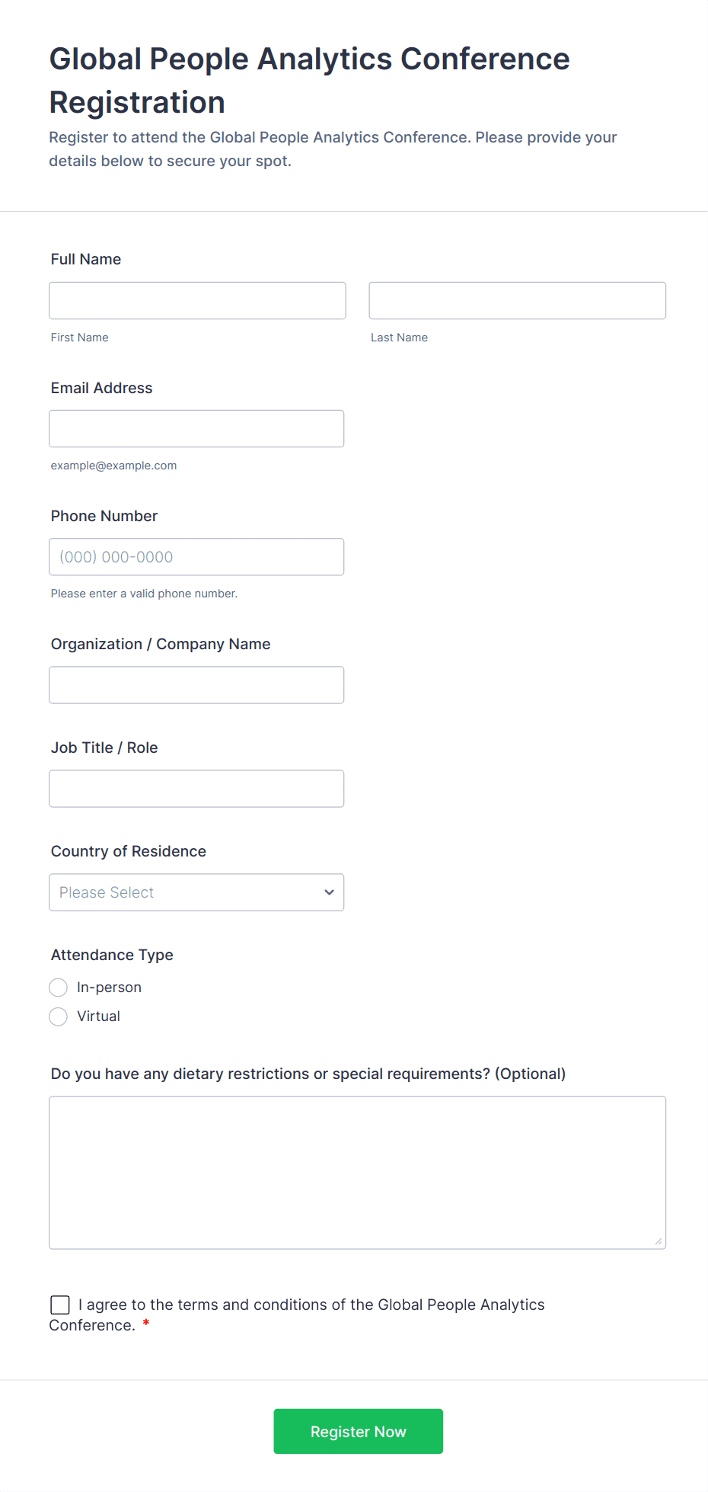Click the Organization / Company Name field

[196, 684]
